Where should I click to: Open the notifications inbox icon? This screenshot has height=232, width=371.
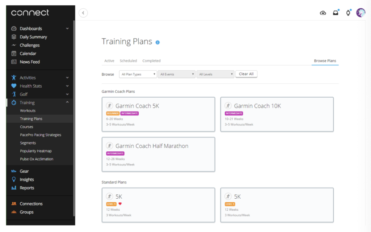point(335,13)
